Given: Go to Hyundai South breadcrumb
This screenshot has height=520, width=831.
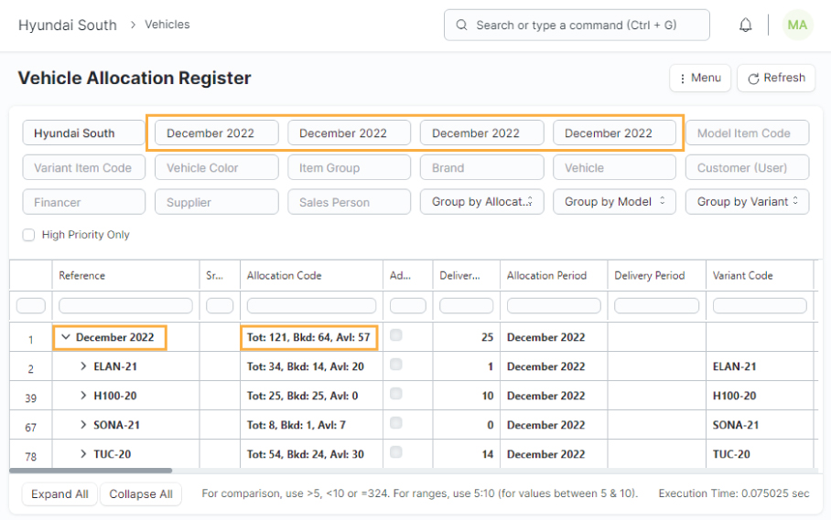Looking at the screenshot, I should [68, 25].
